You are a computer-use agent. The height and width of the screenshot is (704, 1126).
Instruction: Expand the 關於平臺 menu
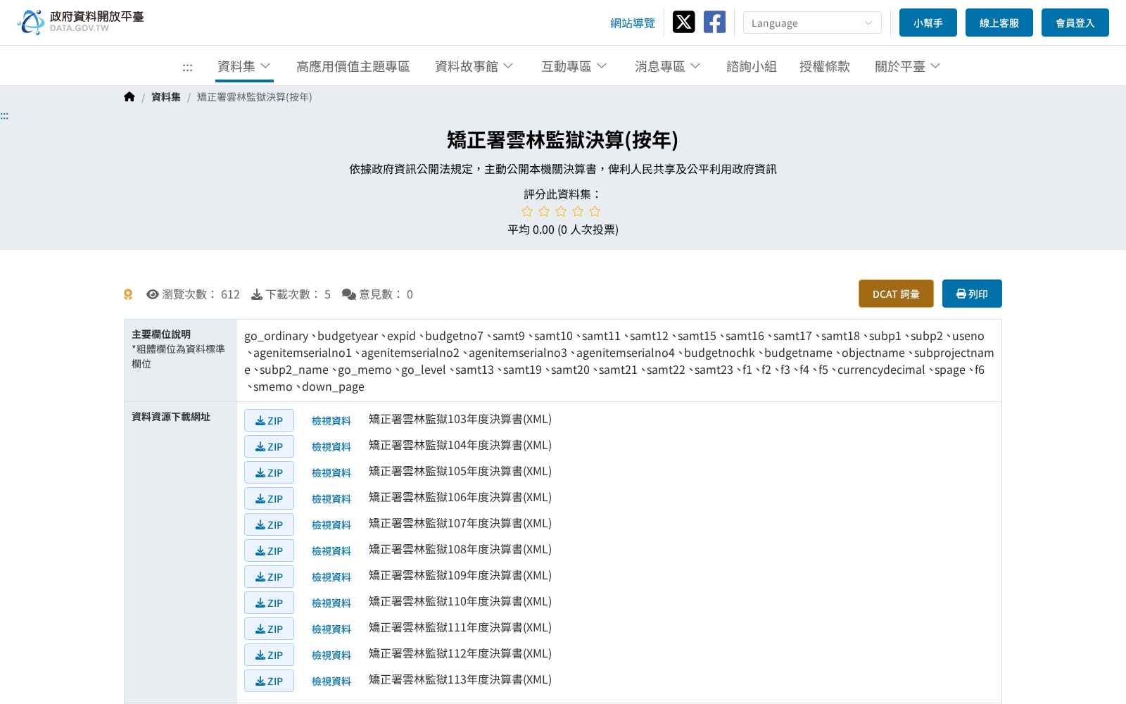(x=908, y=66)
